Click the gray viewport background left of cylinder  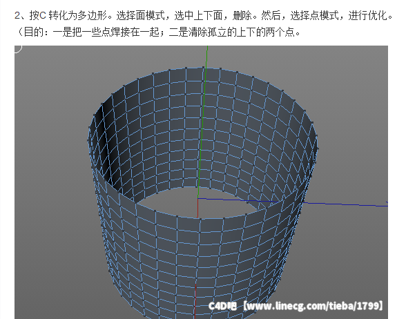coord(52,181)
